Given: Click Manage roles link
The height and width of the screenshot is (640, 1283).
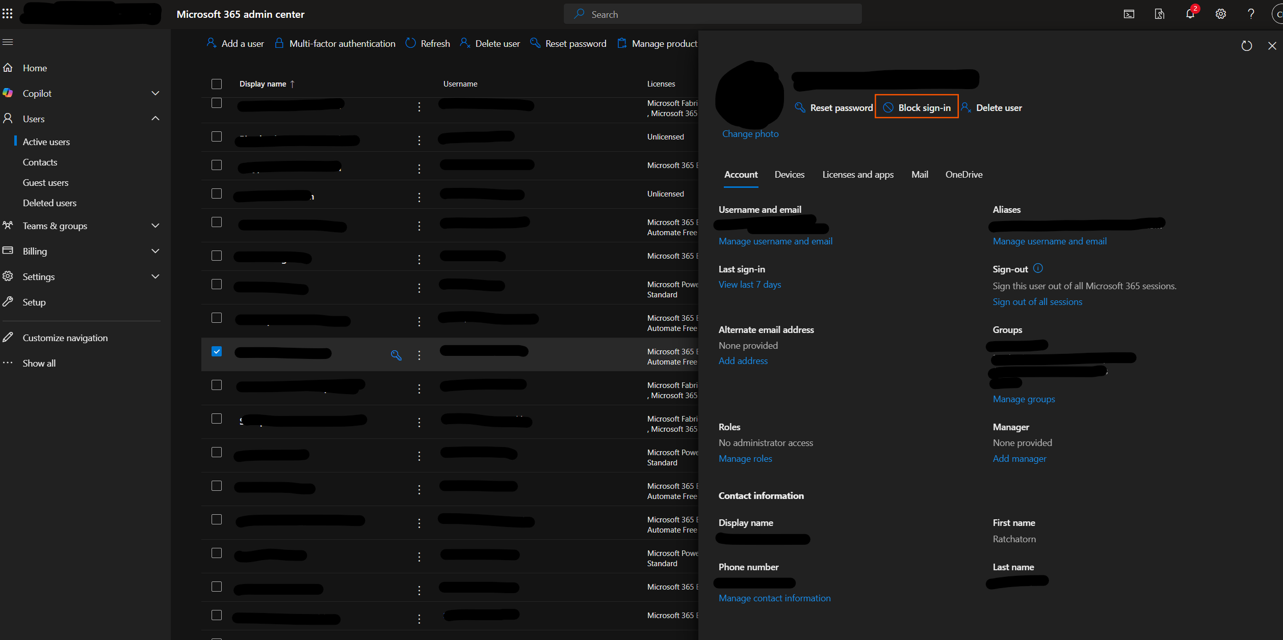Looking at the screenshot, I should tap(745, 459).
